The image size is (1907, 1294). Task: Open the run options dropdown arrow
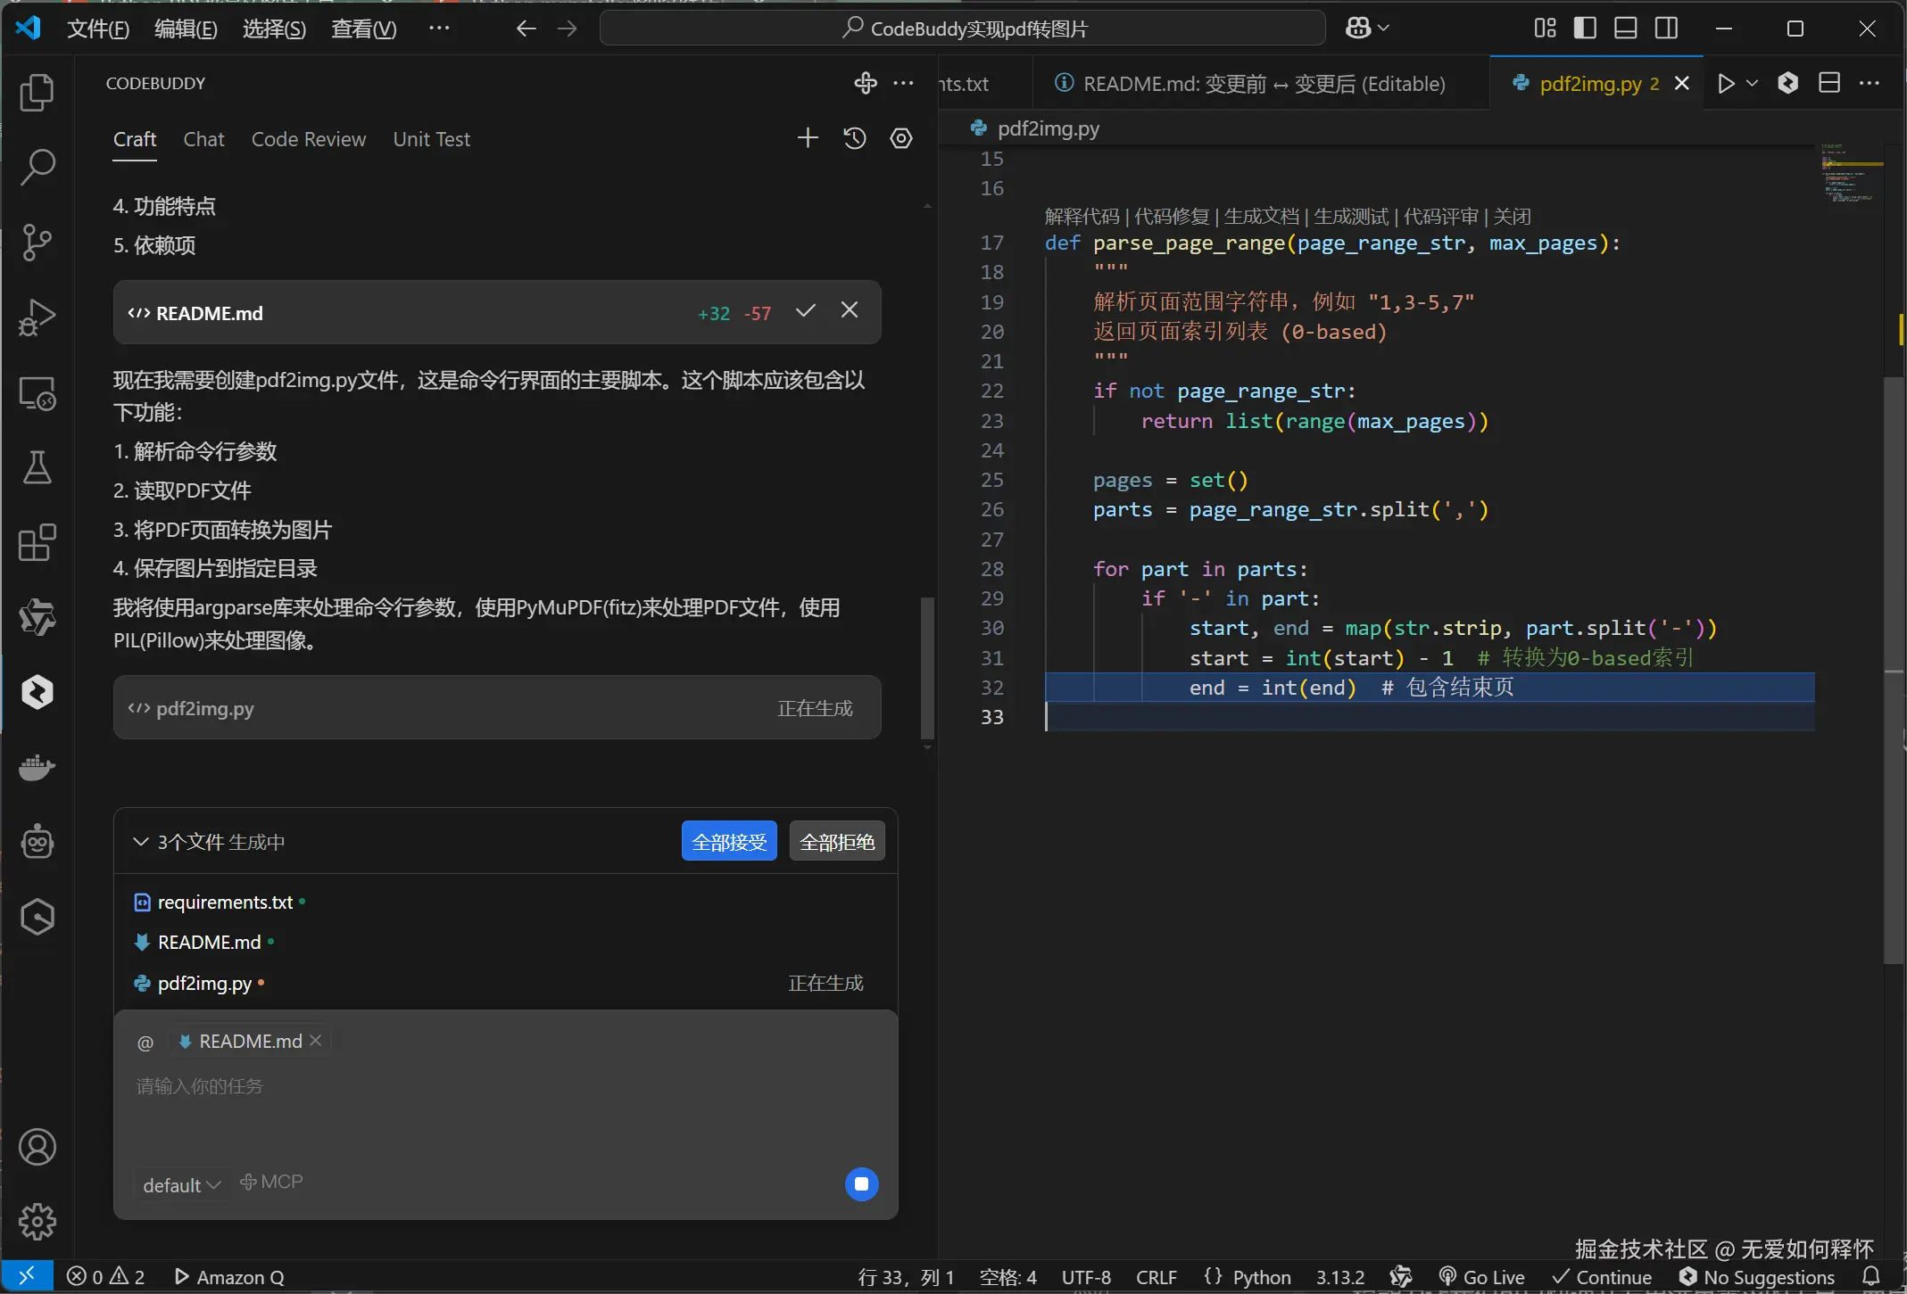[x=1752, y=83]
